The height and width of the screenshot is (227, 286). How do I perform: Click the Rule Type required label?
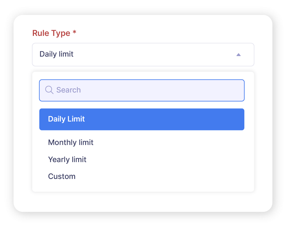coord(54,33)
